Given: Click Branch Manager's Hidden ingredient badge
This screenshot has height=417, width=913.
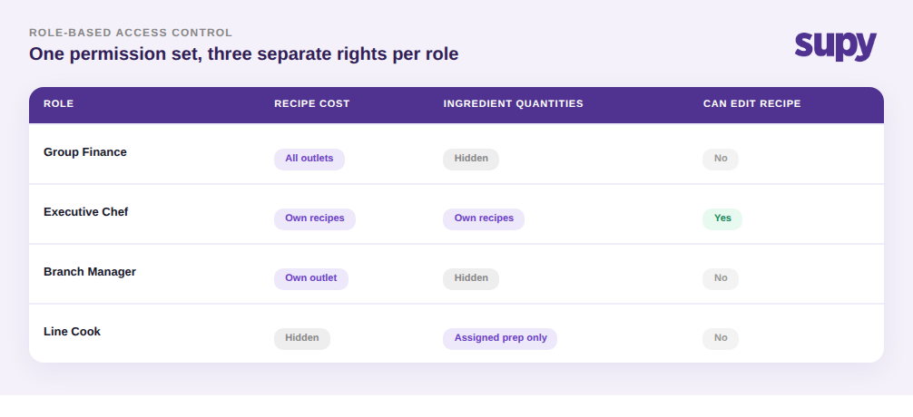Looking at the screenshot, I should pos(471,278).
